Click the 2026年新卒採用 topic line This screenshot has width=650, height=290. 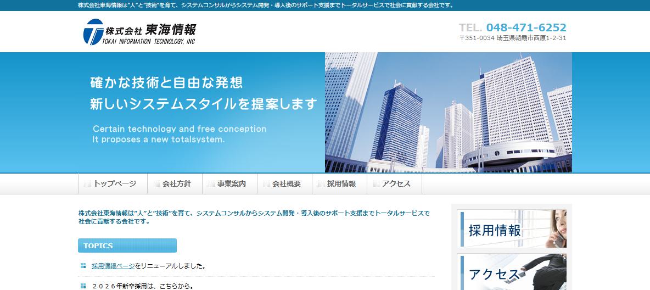coord(143,286)
